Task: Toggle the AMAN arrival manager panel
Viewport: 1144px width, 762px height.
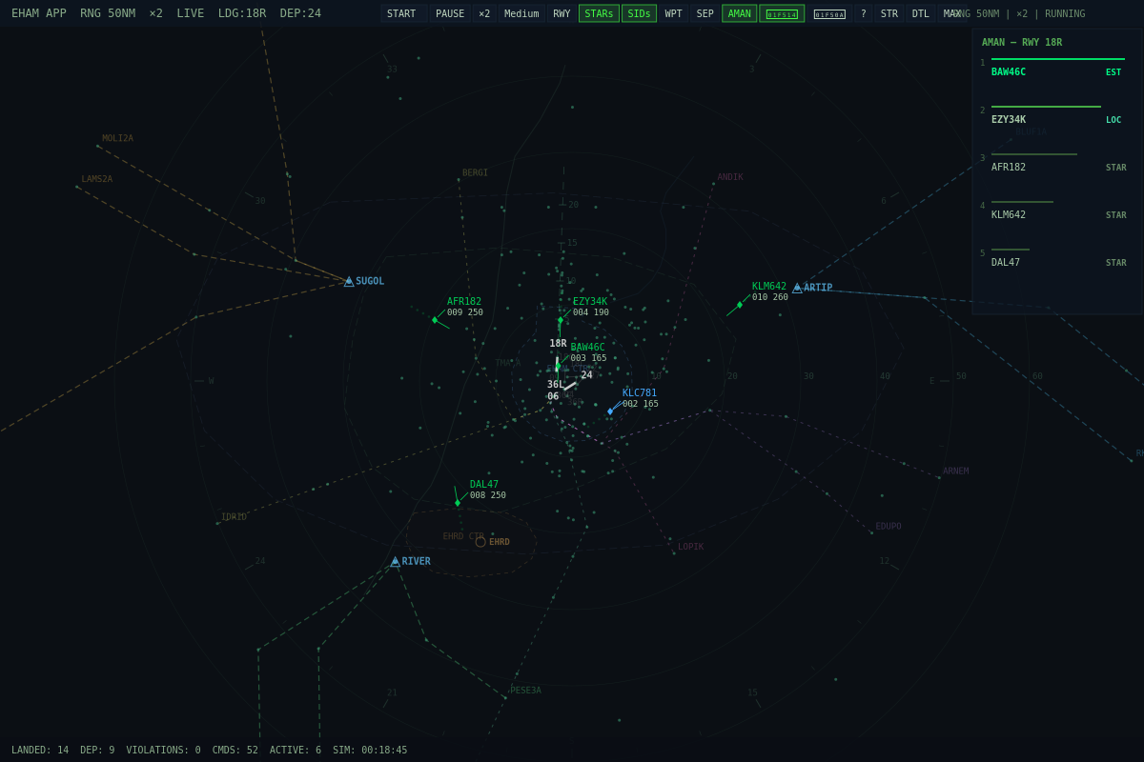Action: click(739, 13)
